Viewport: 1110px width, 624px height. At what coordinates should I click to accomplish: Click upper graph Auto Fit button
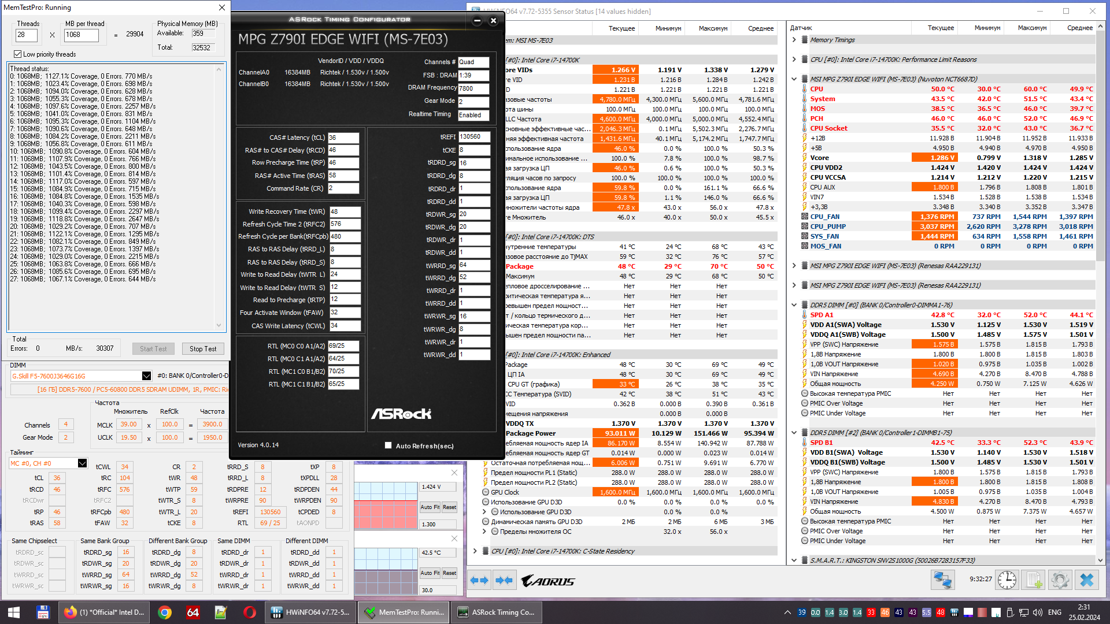point(430,507)
